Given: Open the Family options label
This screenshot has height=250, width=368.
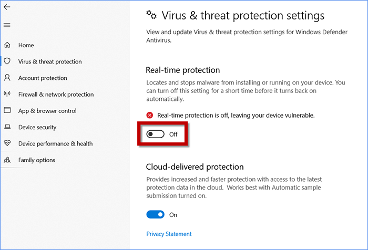Looking at the screenshot, I should [x=37, y=160].
